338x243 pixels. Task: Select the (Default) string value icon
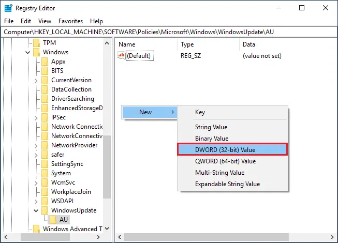click(121, 55)
